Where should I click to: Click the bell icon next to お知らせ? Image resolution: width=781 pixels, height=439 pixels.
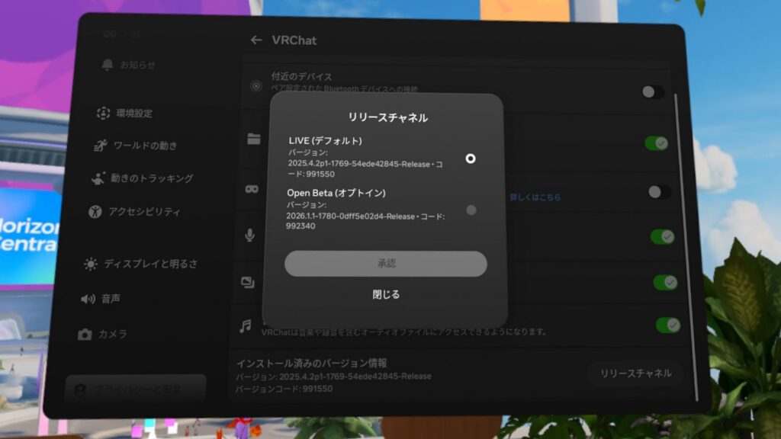[x=108, y=65]
